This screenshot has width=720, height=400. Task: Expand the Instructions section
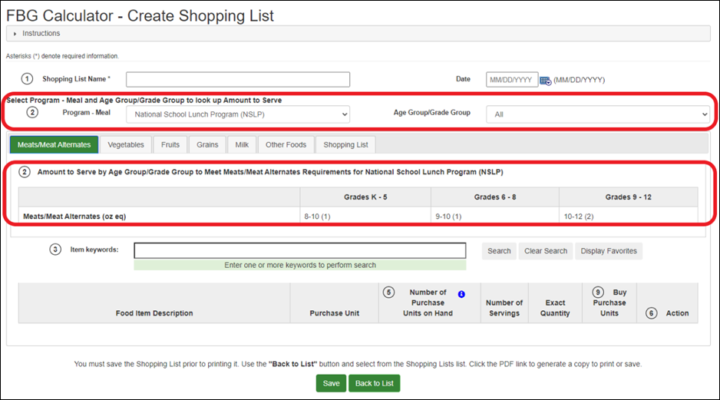click(x=15, y=34)
